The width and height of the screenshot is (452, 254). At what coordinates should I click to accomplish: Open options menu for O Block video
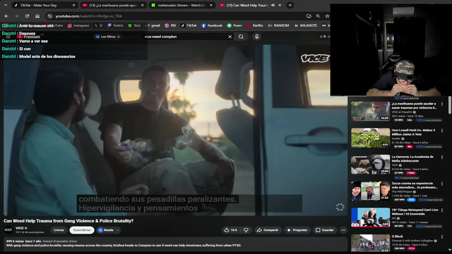tap(442, 237)
